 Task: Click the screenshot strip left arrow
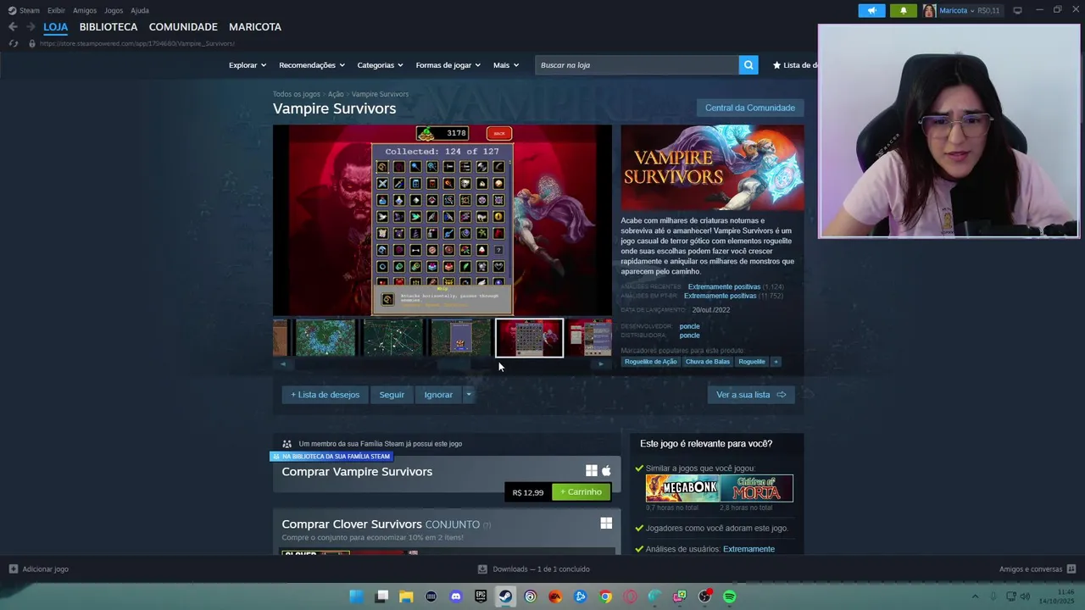coord(283,364)
